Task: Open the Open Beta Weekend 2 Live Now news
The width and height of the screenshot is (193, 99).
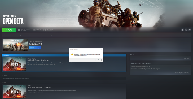Action: pyautogui.click(x=39, y=88)
